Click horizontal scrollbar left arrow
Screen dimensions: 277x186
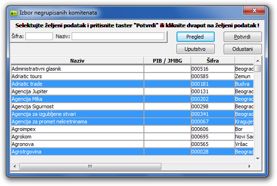tap(15, 166)
